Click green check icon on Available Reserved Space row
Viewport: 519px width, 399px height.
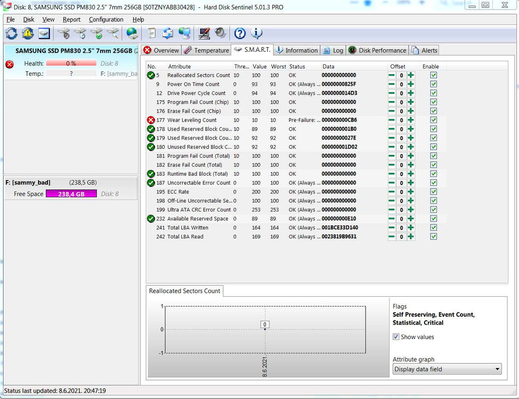coord(151,218)
